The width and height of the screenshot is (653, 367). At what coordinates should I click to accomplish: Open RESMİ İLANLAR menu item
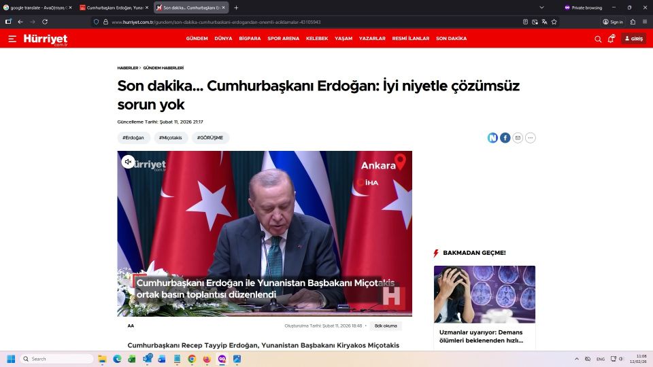(411, 38)
